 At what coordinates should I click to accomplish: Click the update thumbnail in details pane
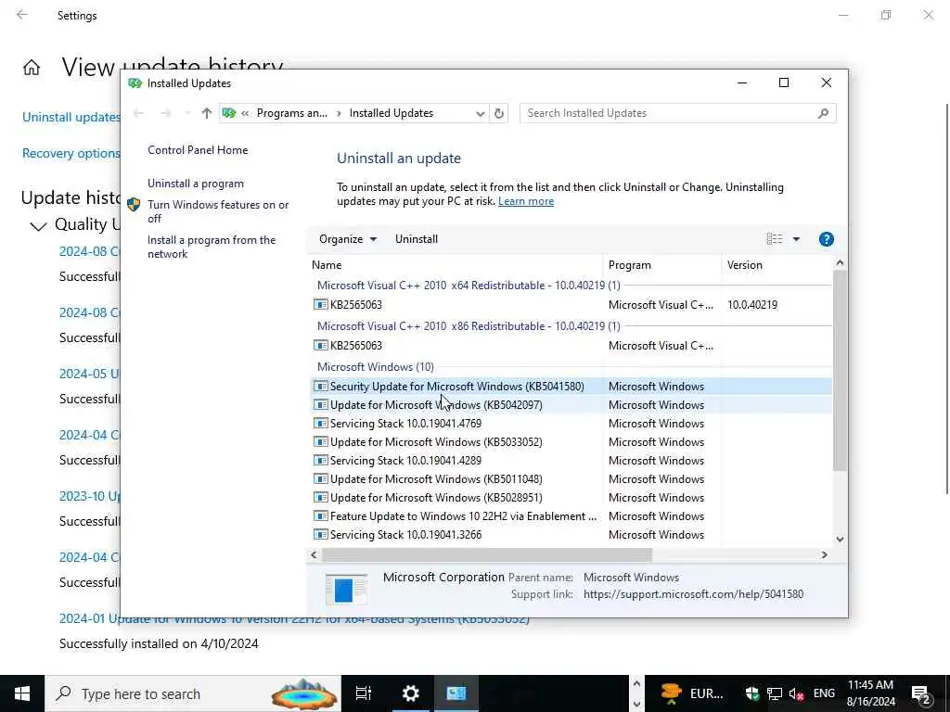[x=346, y=590]
